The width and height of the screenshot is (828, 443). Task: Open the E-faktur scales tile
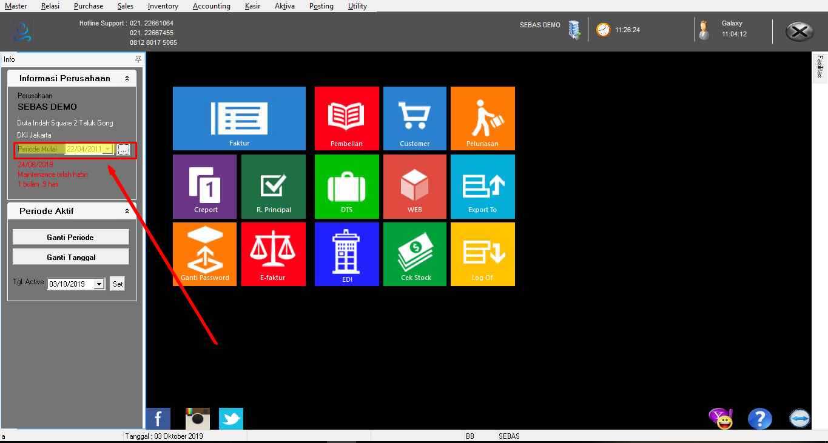click(x=273, y=254)
